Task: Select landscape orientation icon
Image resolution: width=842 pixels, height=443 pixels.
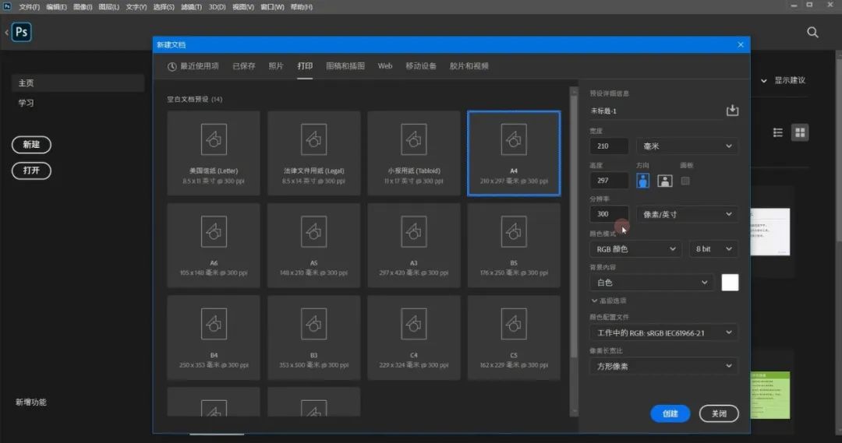Action: [x=665, y=181]
